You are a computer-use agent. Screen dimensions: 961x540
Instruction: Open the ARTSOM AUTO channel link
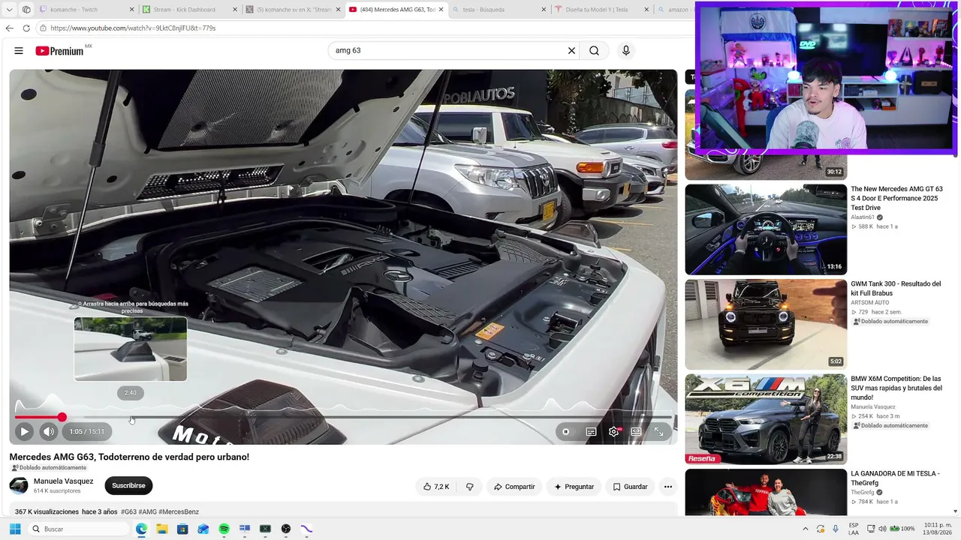[x=871, y=302]
